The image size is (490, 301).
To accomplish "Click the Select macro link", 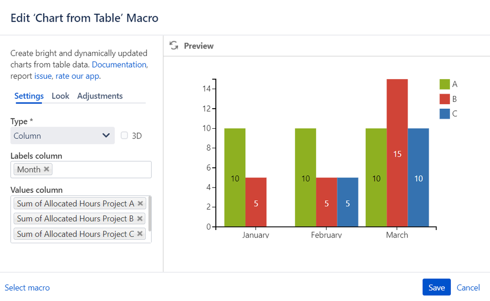I will tap(27, 288).
